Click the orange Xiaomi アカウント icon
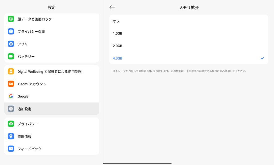The height and width of the screenshot is (165, 274). pos(11,84)
